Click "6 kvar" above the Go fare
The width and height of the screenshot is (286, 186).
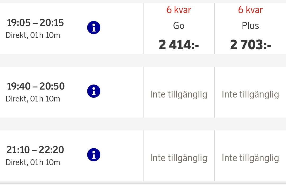[x=179, y=10]
